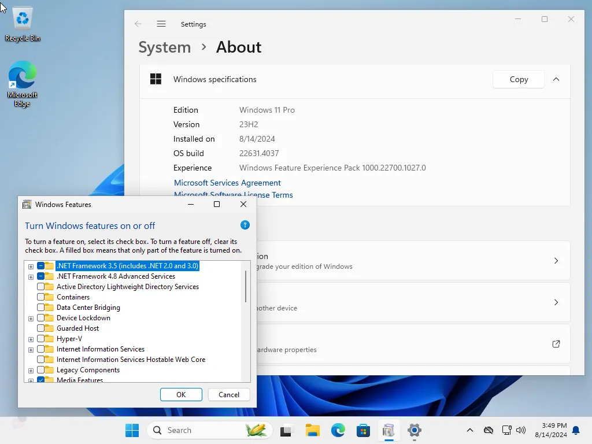This screenshot has height=444, width=592.
Task: Expand the Legacy Components tree node
Action: point(31,371)
